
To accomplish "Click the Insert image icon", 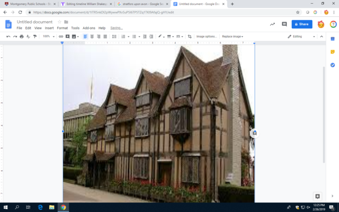I will pyautogui.click(x=74, y=37).
